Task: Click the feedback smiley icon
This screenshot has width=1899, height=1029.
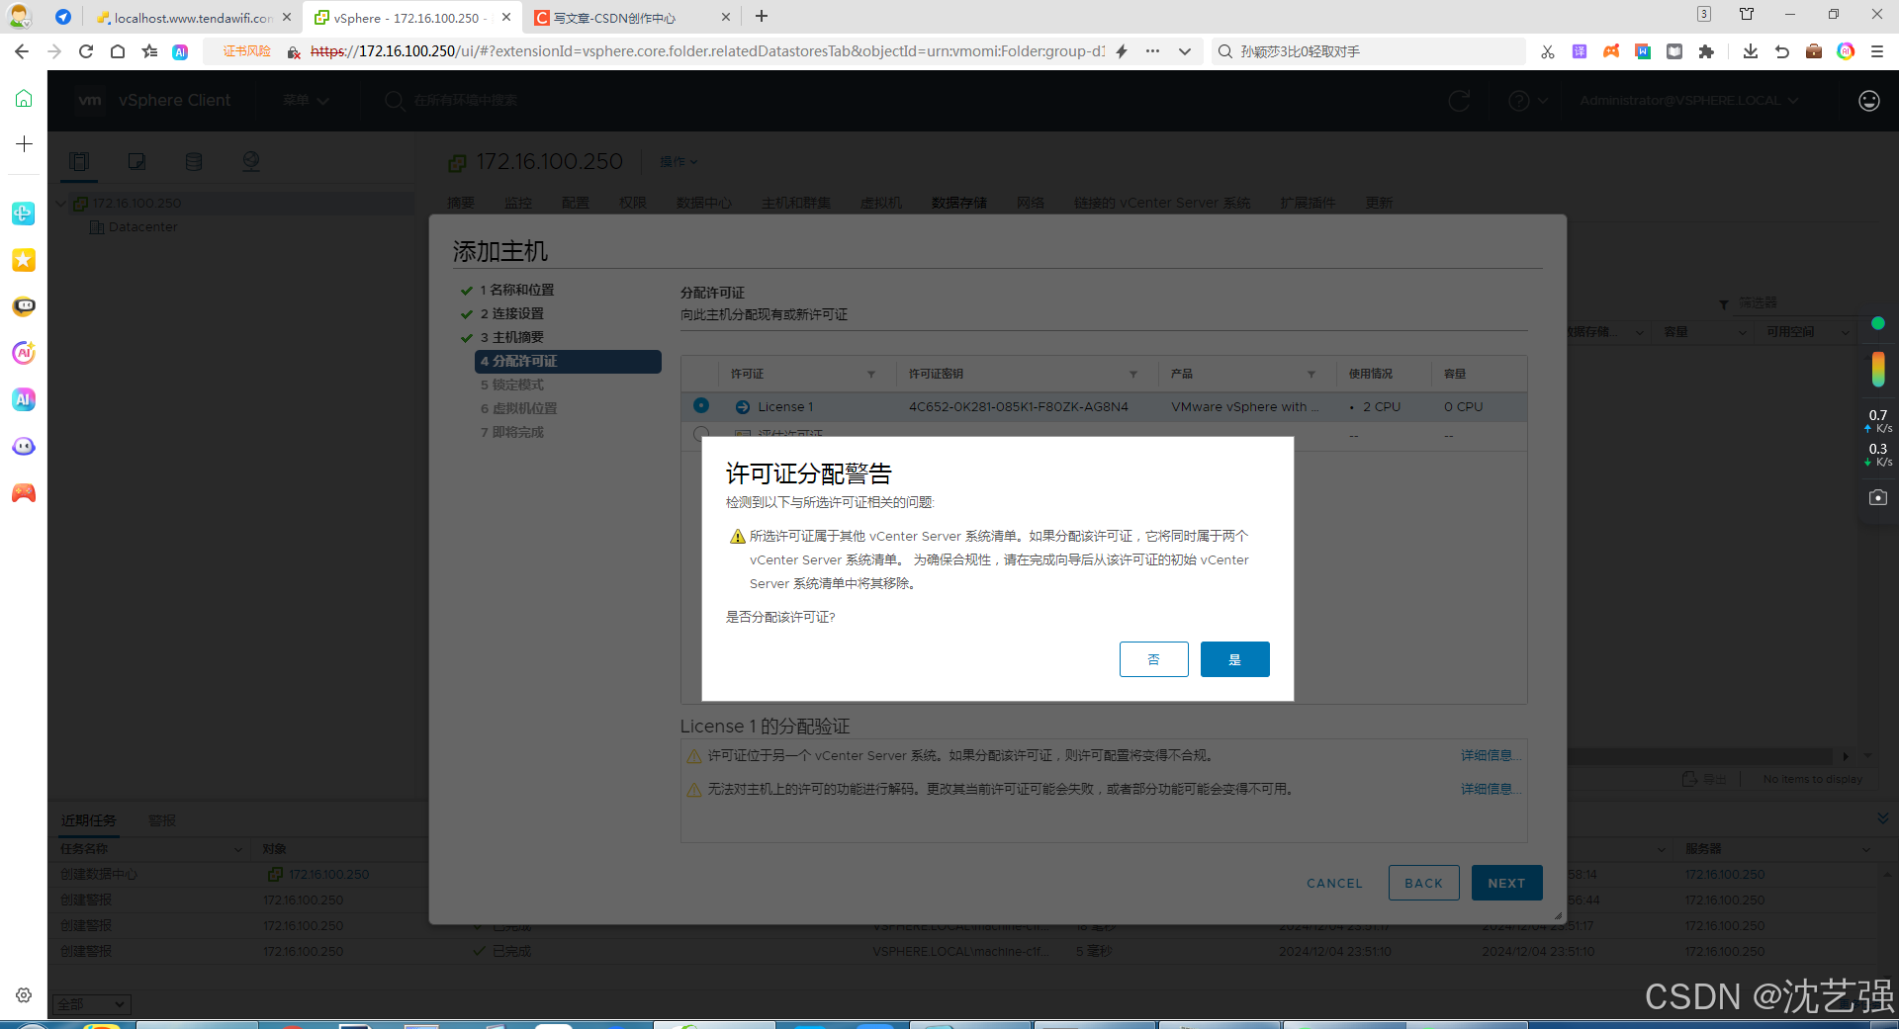Action: pyautogui.click(x=1868, y=100)
